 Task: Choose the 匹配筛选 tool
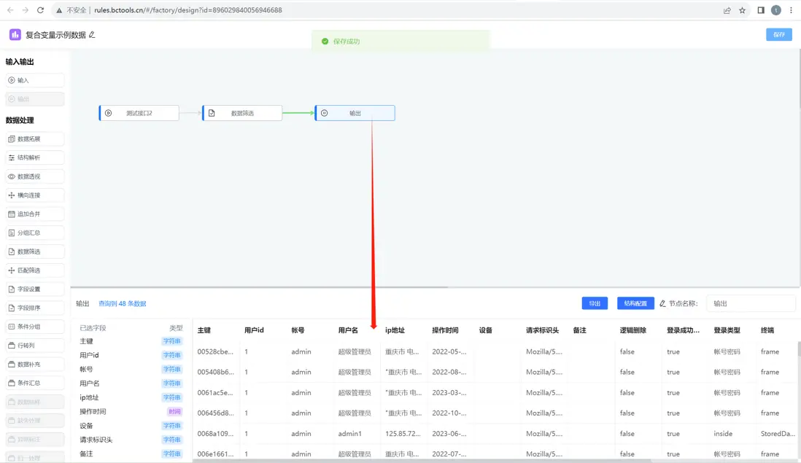point(35,270)
